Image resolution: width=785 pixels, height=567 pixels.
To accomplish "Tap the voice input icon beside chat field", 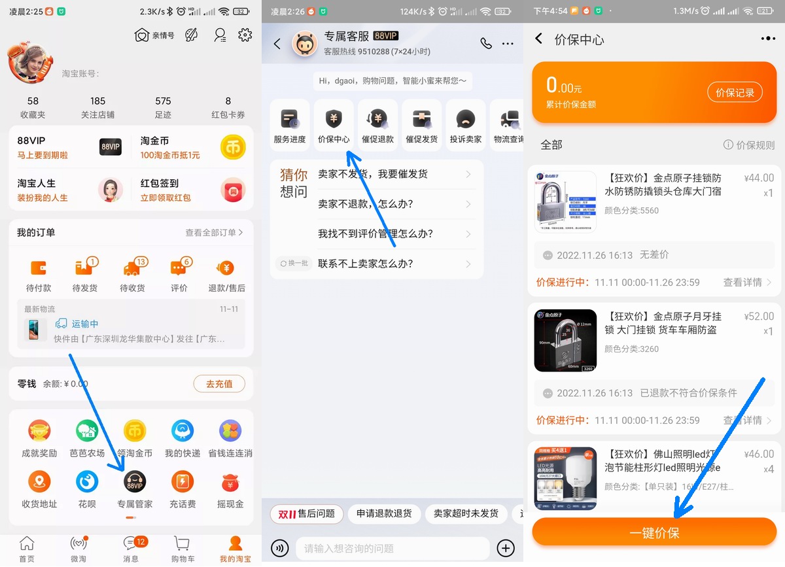I will pyautogui.click(x=280, y=548).
